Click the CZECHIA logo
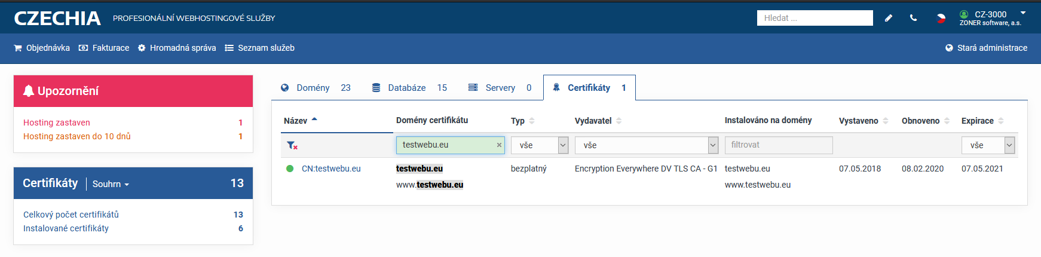1041x257 pixels. coord(57,19)
